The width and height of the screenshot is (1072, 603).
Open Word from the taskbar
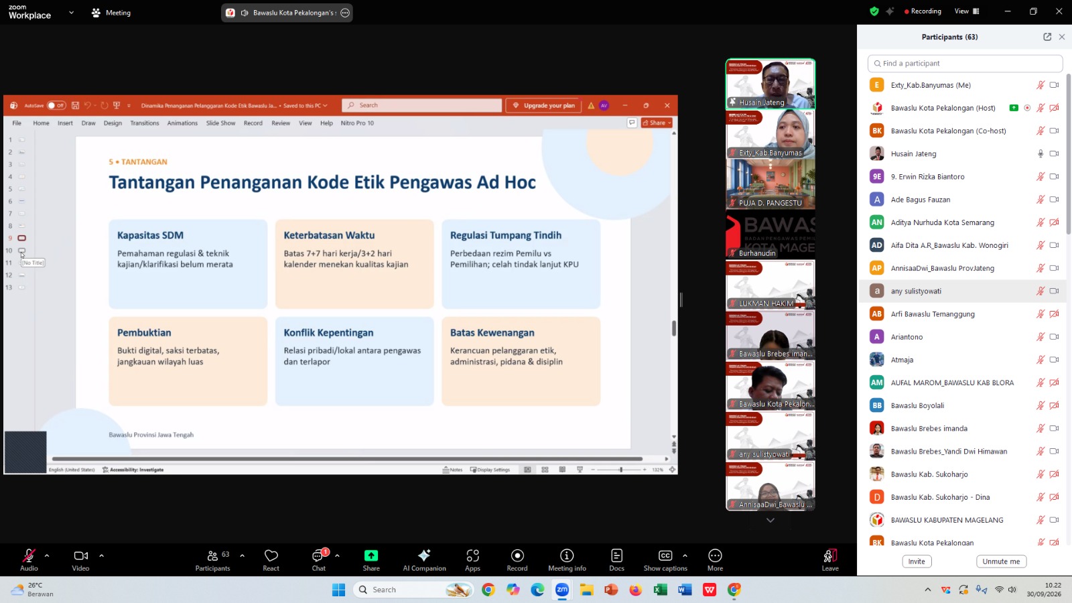(684, 590)
